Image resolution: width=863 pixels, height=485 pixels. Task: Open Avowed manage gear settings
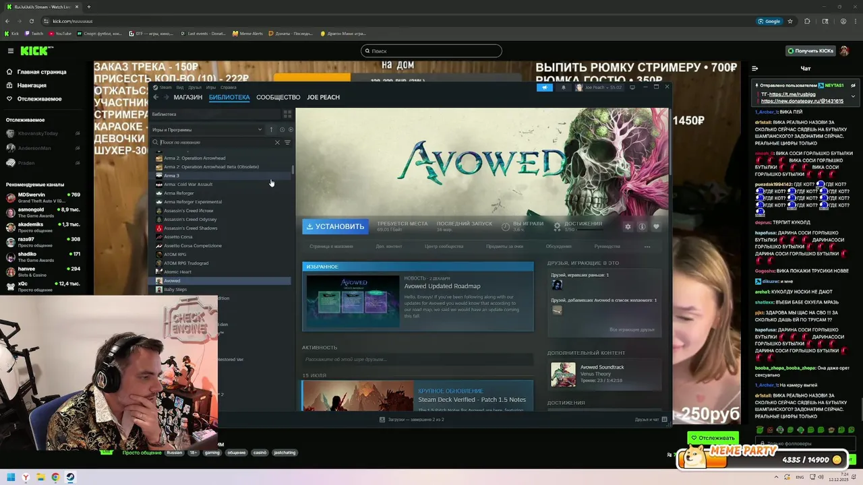tap(628, 226)
